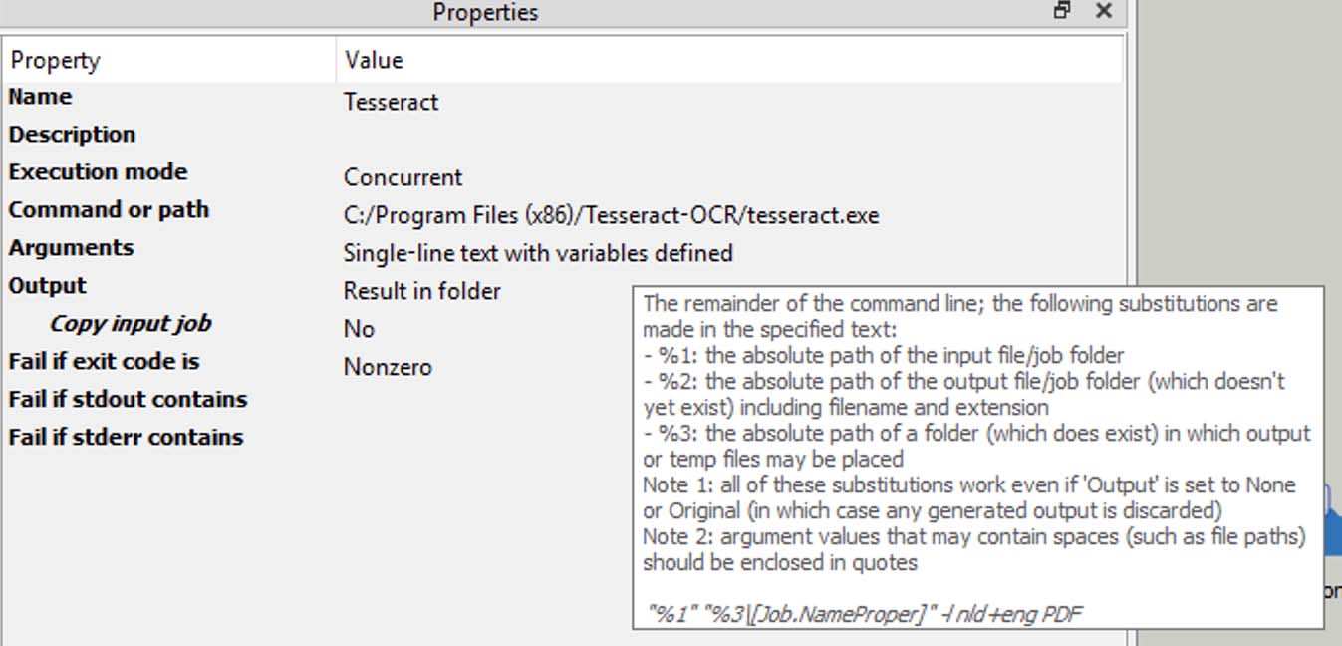The image size is (1342, 646).
Task: Click the Value column header
Action: click(374, 60)
